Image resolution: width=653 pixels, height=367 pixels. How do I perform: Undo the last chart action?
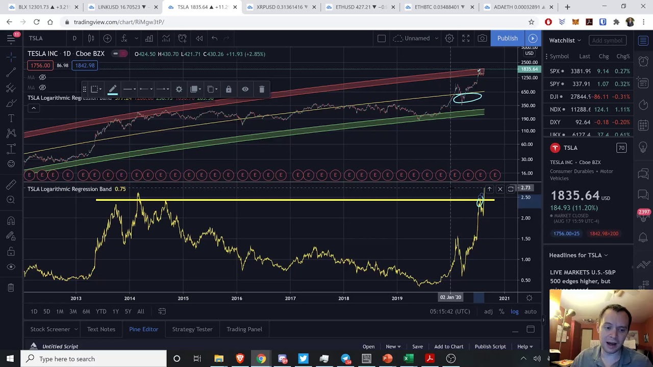tap(214, 38)
